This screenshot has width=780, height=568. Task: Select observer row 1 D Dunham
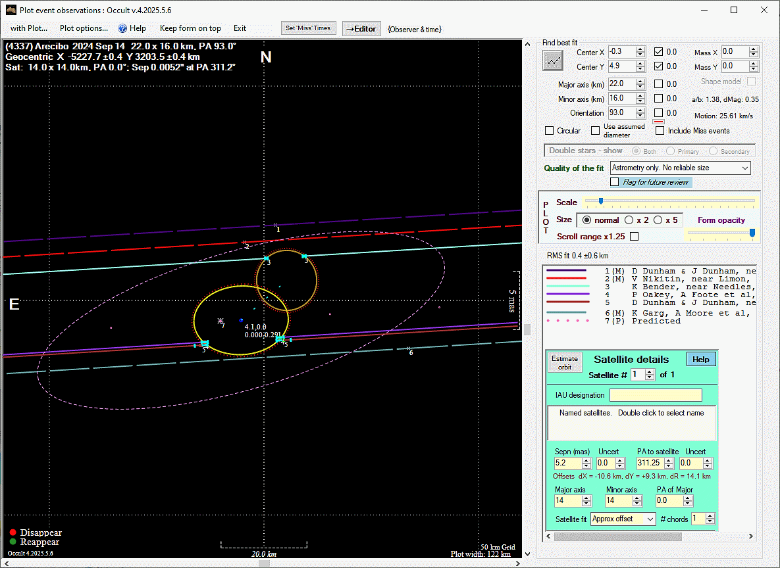click(651, 271)
